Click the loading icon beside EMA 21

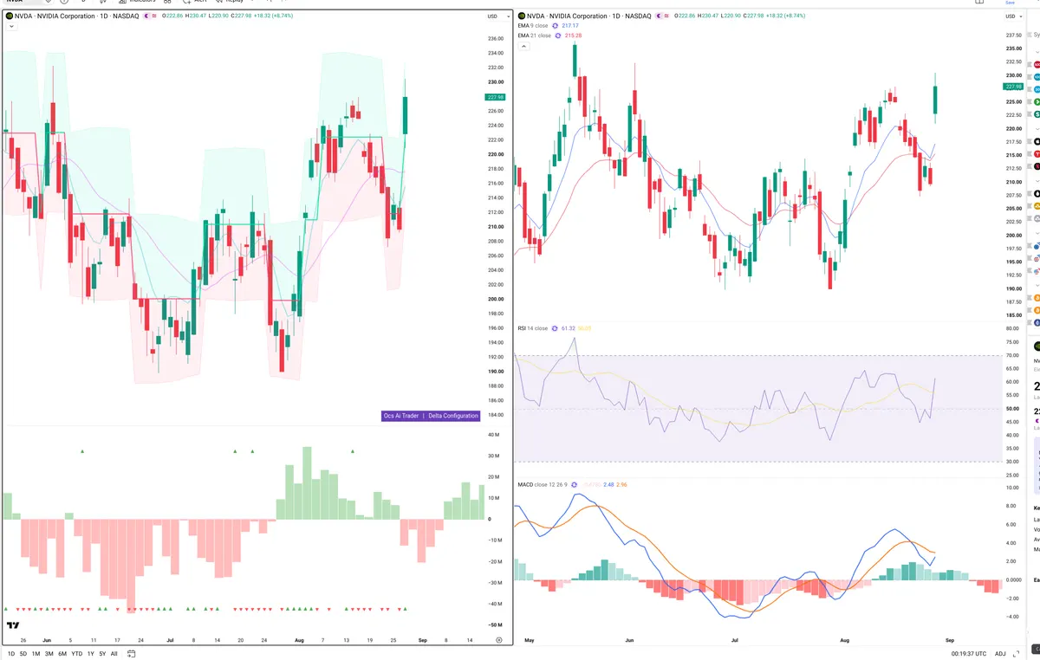coord(559,36)
